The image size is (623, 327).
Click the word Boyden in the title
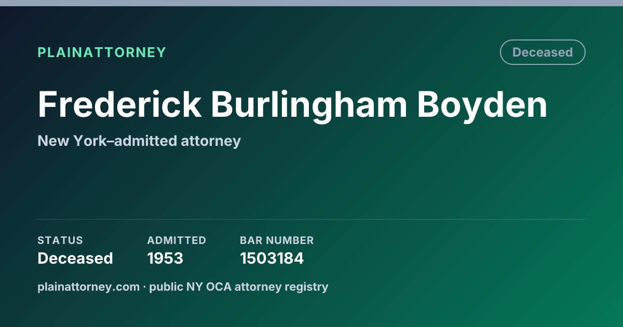(x=483, y=105)
